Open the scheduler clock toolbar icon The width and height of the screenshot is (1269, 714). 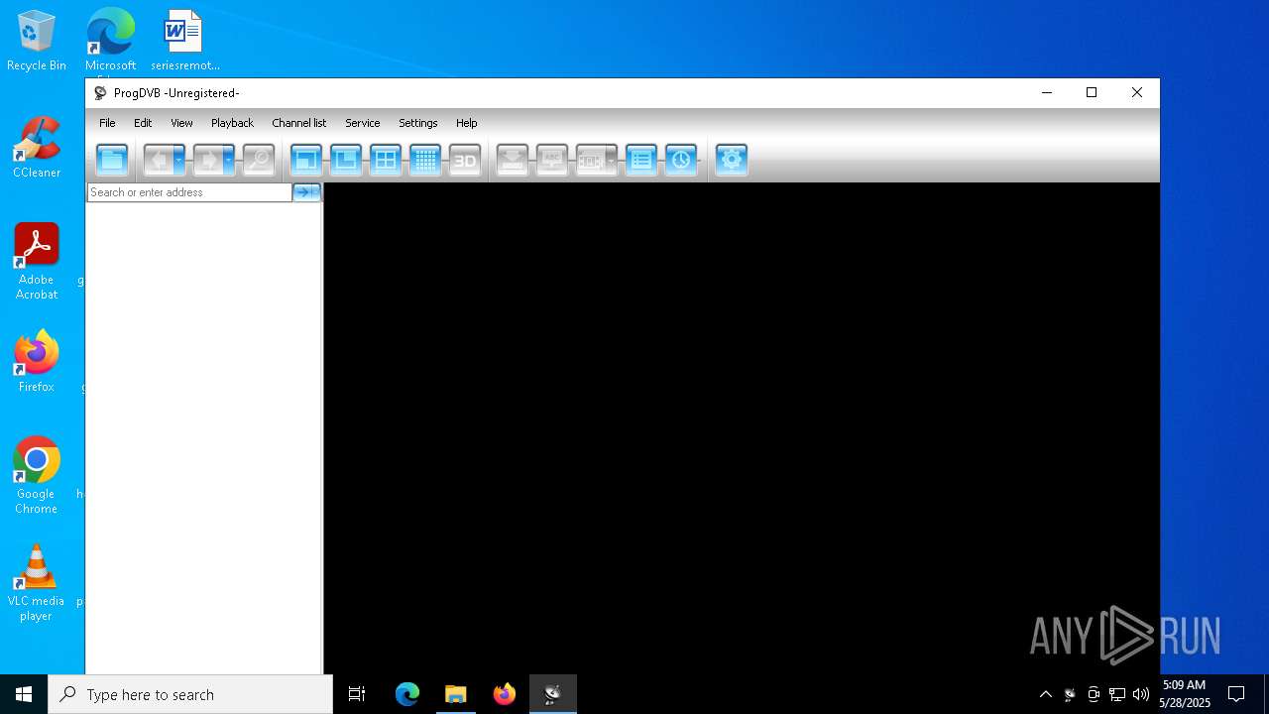click(681, 160)
